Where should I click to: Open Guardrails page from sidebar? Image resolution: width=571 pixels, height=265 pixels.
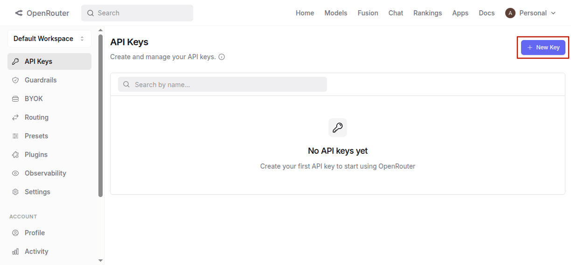[49, 80]
